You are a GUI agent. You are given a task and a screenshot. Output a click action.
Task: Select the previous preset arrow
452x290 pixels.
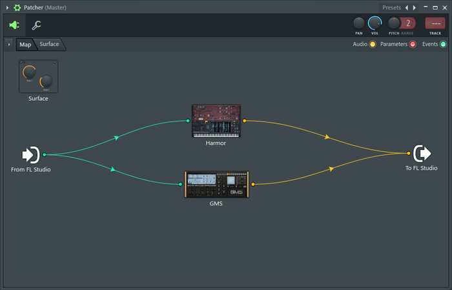tap(407, 8)
